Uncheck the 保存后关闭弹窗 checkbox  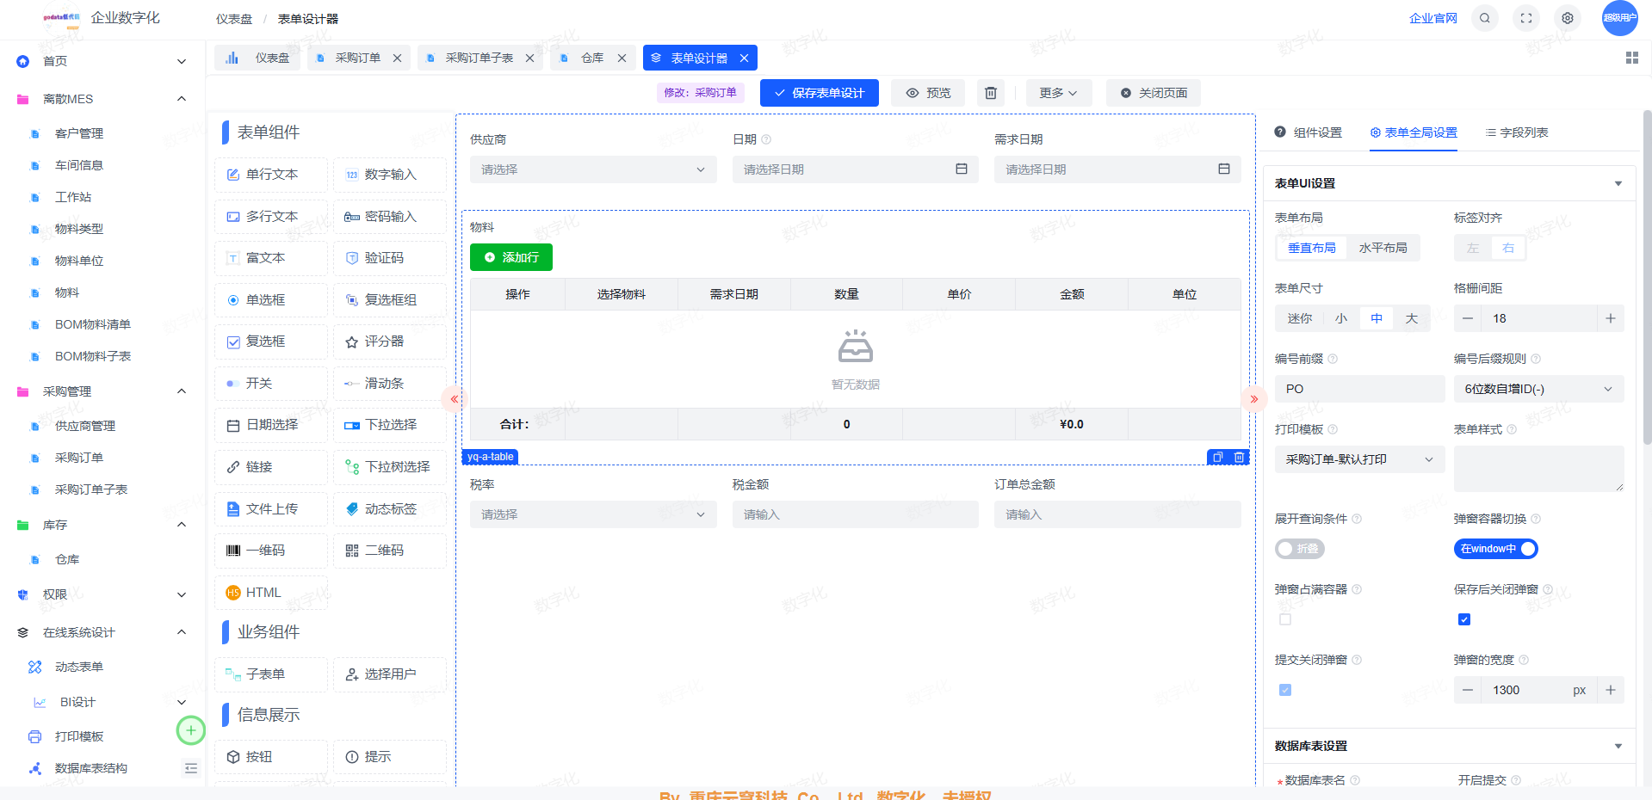pos(1464,619)
